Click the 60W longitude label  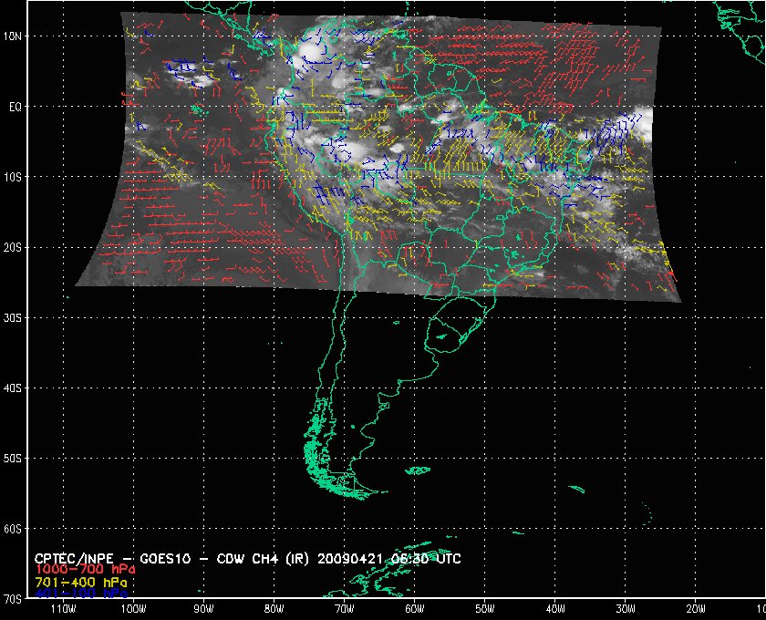pos(414,609)
